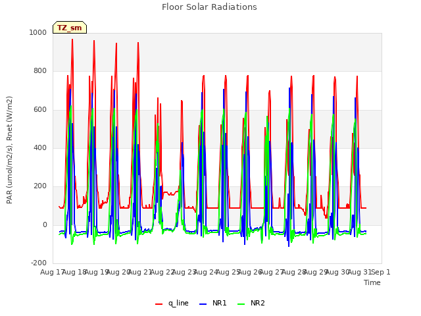Viewport: 421px width, 316px height.
Task: Click the 400 y-axis tick label
Action: 40,147
